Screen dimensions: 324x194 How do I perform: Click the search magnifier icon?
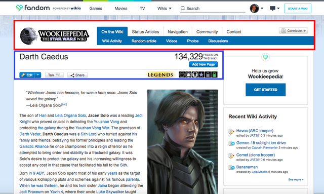(183, 8)
